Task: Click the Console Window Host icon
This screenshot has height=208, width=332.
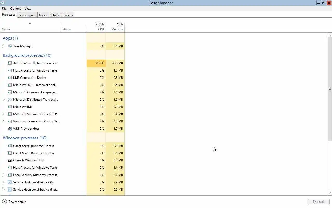Action: pyautogui.click(x=10, y=160)
